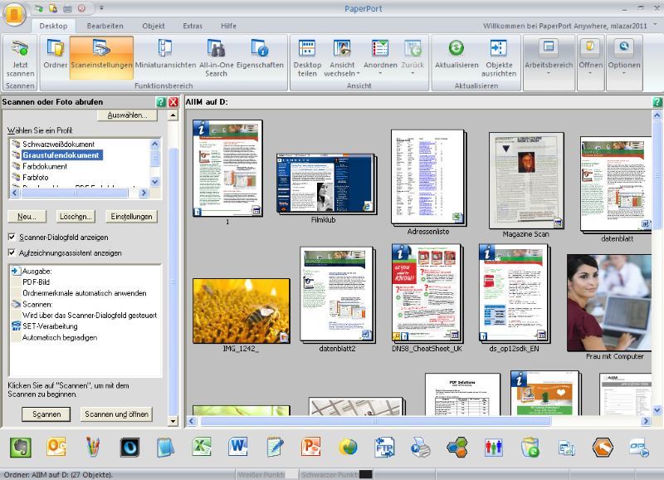This screenshot has height=480, width=664.
Task: Disable Scanner-Dialogfeld anzeigen
Action: [12, 238]
